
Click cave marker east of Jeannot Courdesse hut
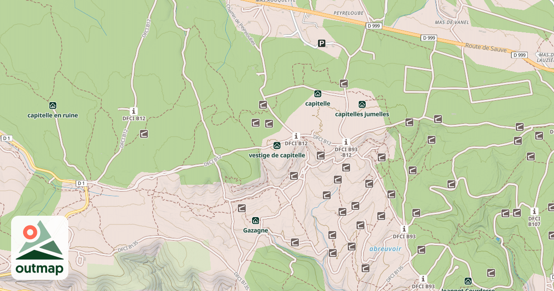click(x=491, y=273)
